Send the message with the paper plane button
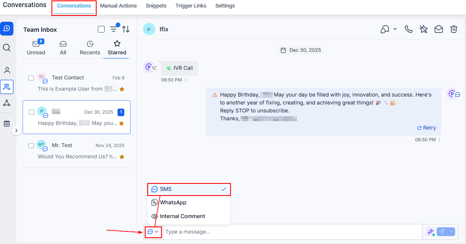Image resolution: width=466 pixels, height=244 pixels. click(x=442, y=232)
